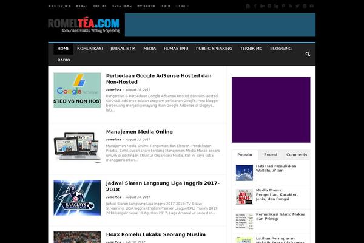
Task: Click the August 14, 2017 post date
Action: (138, 197)
